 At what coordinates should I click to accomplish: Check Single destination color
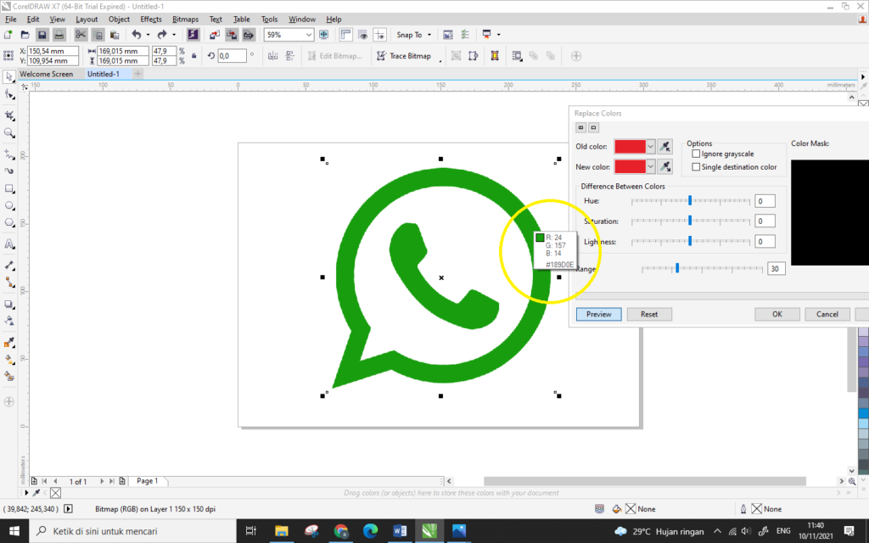point(696,166)
